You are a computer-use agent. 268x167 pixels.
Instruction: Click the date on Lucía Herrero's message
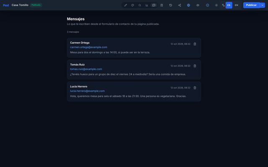[180, 88]
